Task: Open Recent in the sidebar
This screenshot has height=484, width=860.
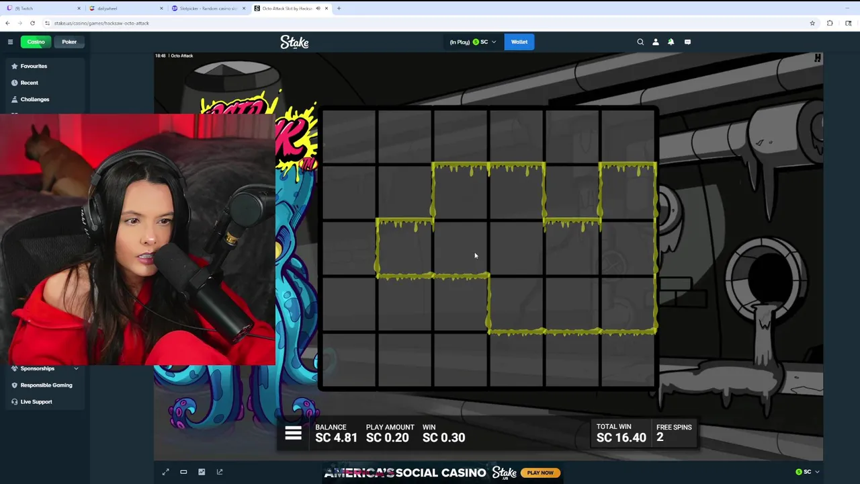Action: (29, 83)
